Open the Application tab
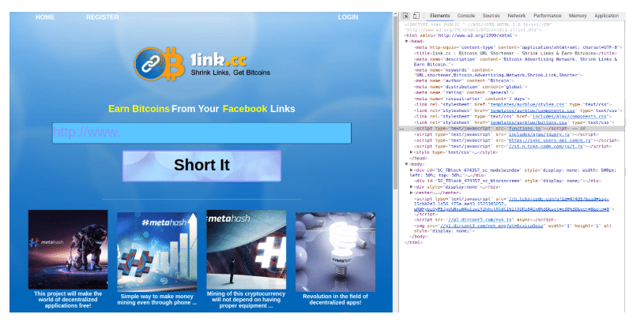The image size is (644, 333). (606, 16)
